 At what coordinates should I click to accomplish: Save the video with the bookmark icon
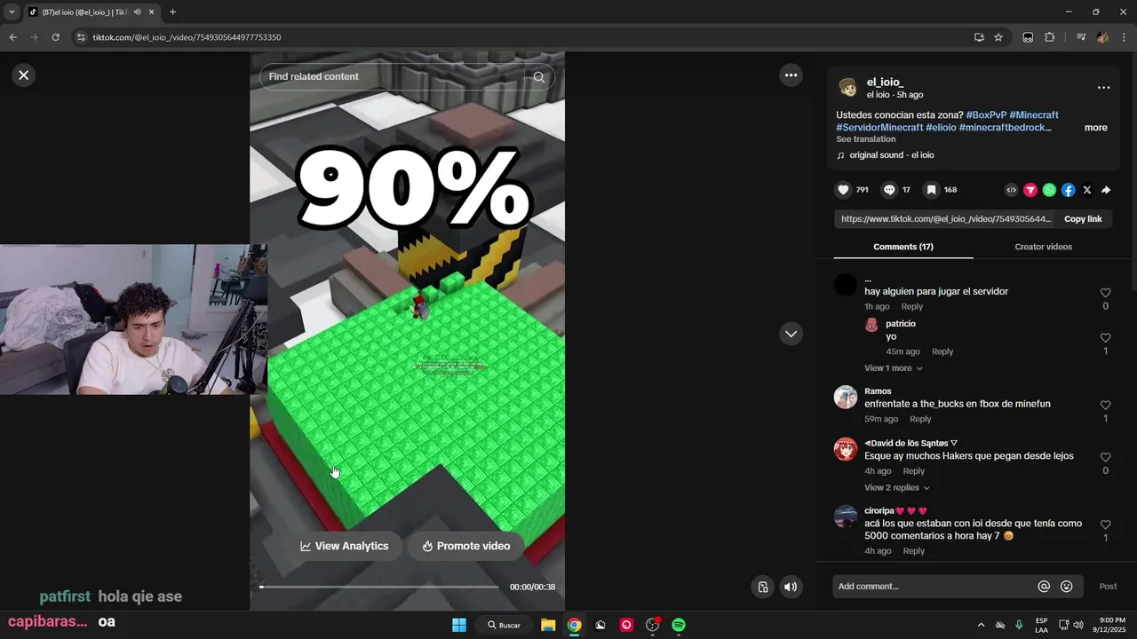click(x=931, y=190)
